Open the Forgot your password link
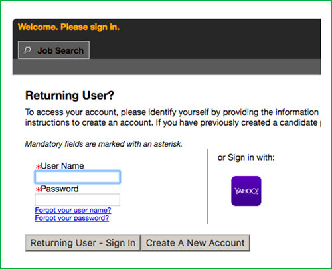 point(72,218)
